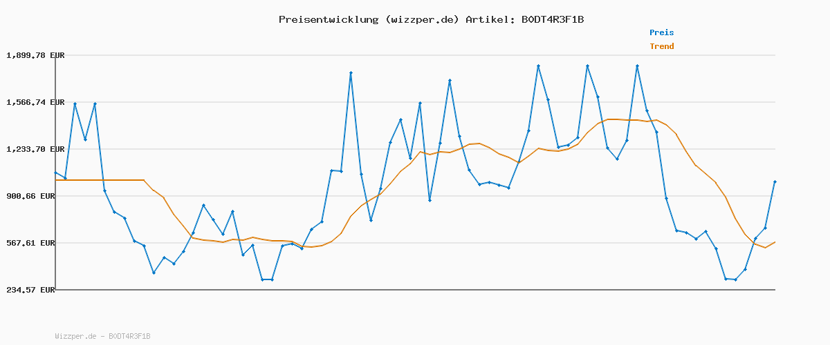Click the article ID in footer watermark
Image resolution: width=830 pixels, height=345 pixels.
pyautogui.click(x=129, y=337)
